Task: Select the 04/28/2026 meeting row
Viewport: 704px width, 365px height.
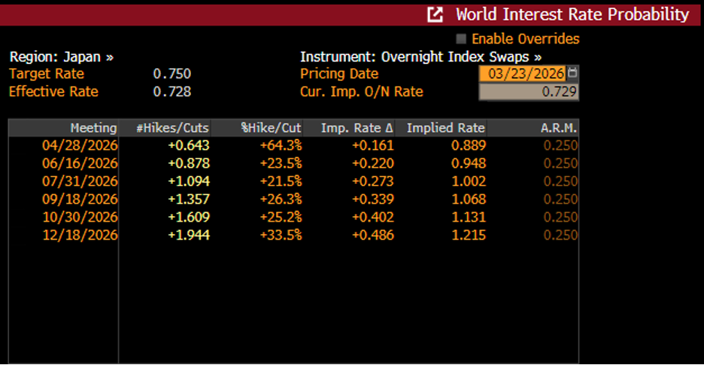Action: [x=80, y=145]
